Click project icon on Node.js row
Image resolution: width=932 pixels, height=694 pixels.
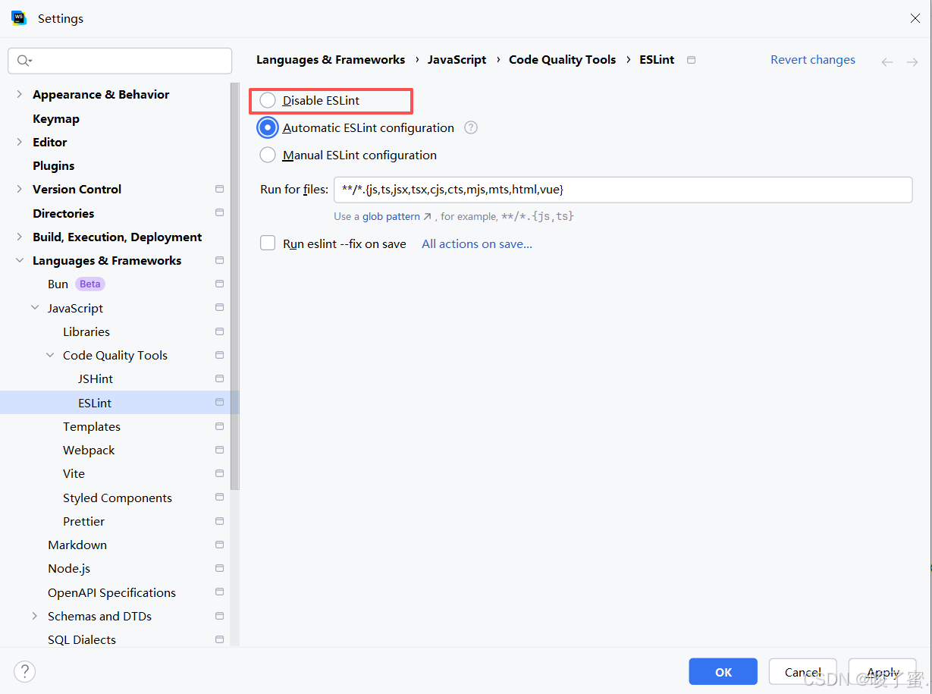point(219,568)
